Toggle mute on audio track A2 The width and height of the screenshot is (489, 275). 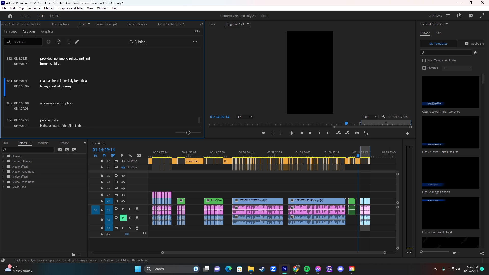coord(123,218)
